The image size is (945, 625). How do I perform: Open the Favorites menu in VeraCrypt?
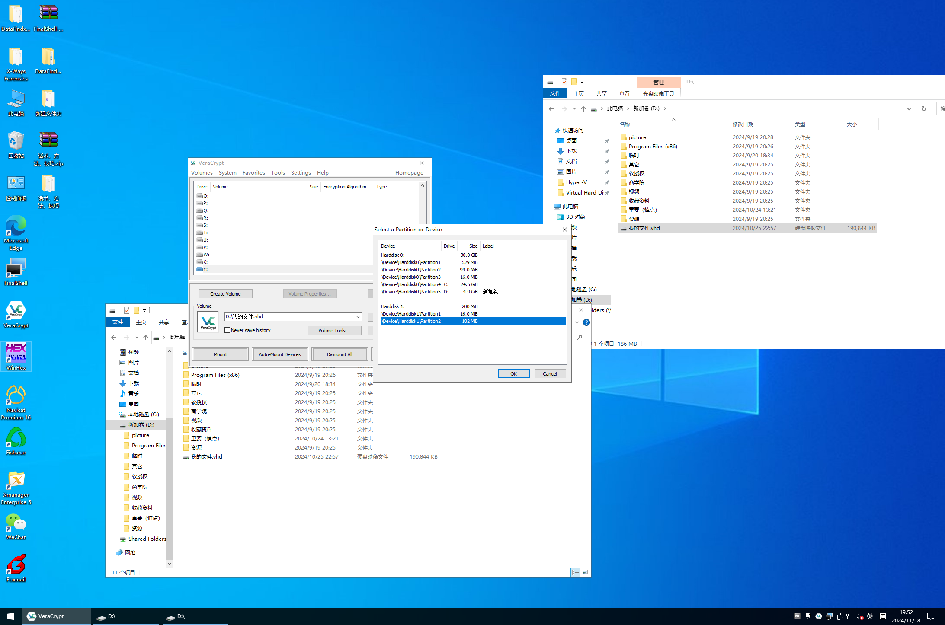(253, 173)
